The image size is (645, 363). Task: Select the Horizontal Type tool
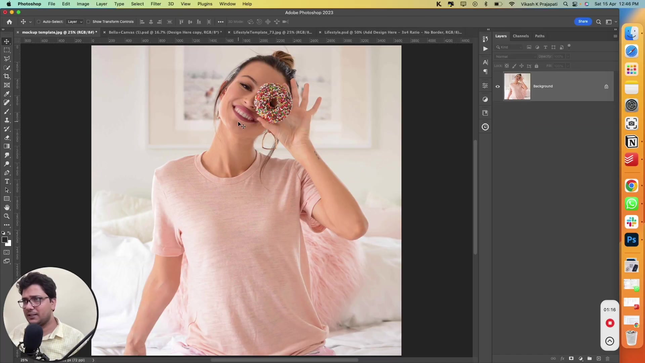[x=7, y=182]
